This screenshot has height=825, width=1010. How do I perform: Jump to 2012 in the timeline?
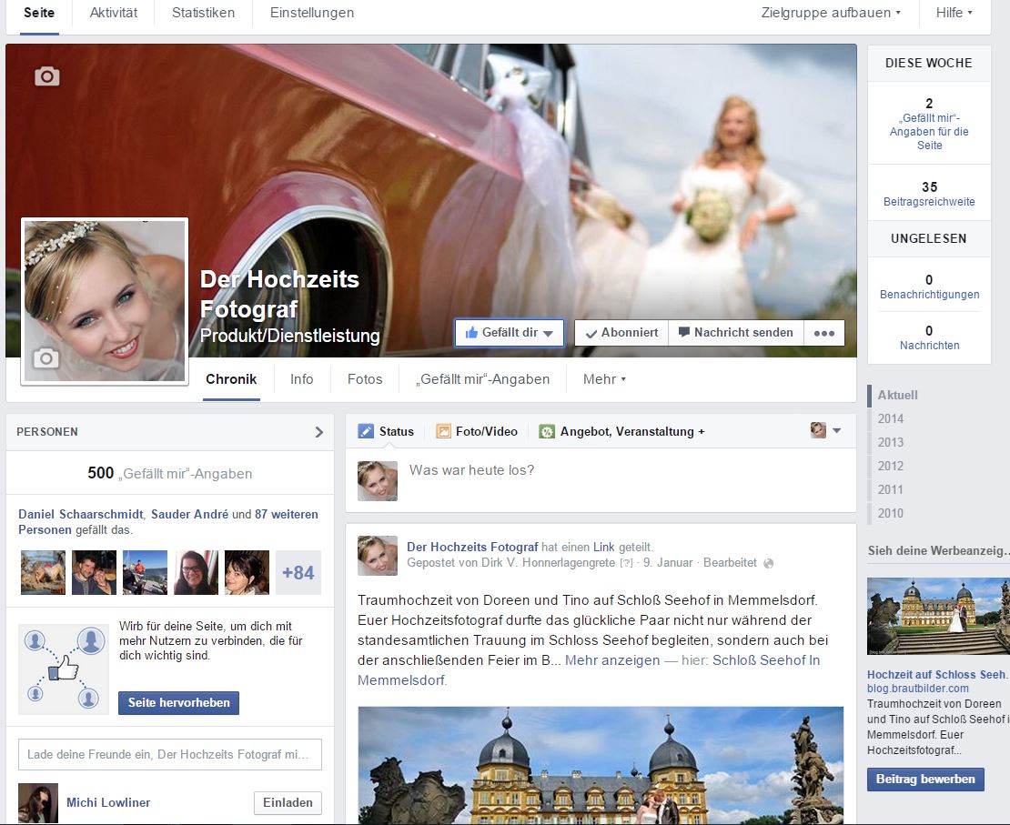tap(890, 466)
